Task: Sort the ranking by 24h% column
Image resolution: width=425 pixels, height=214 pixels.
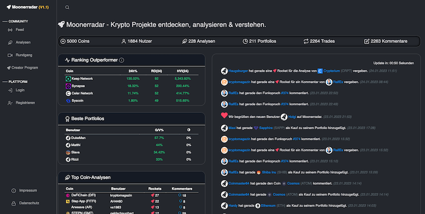Action: pyautogui.click(x=133, y=70)
